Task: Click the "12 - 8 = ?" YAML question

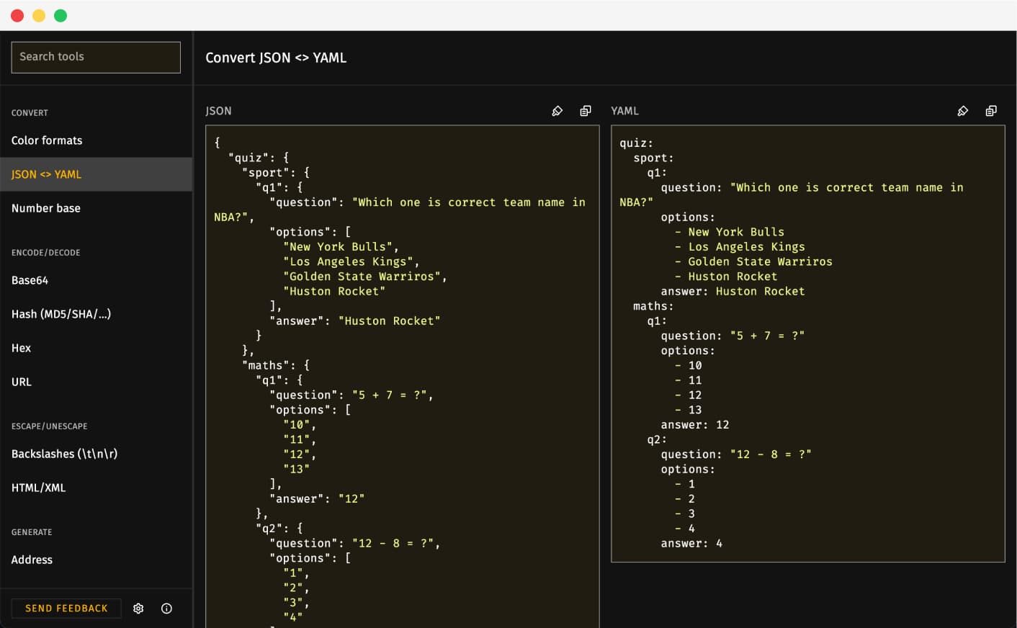Action: (771, 454)
